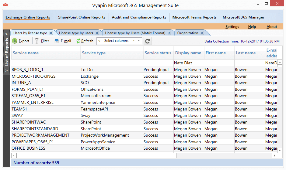Select the PowerAppsService service type cell
This screenshot has height=170, width=286.
(x=112, y=141)
